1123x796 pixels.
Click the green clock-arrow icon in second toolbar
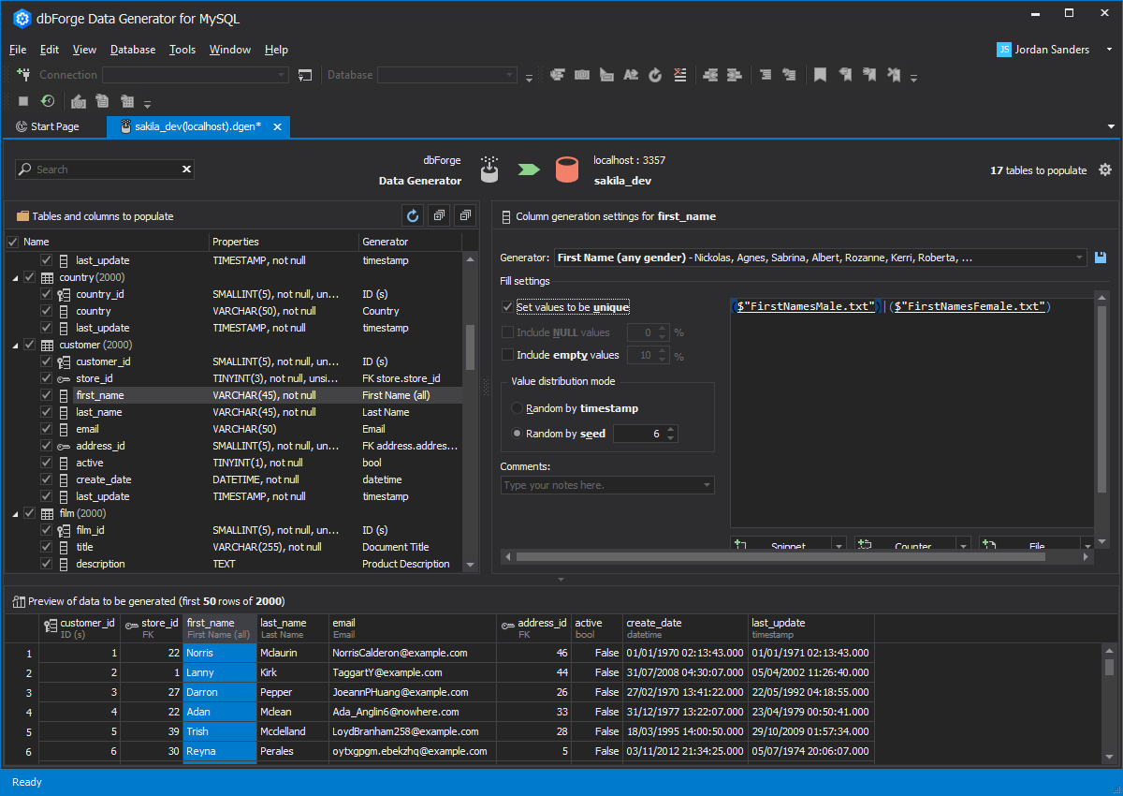tap(48, 101)
